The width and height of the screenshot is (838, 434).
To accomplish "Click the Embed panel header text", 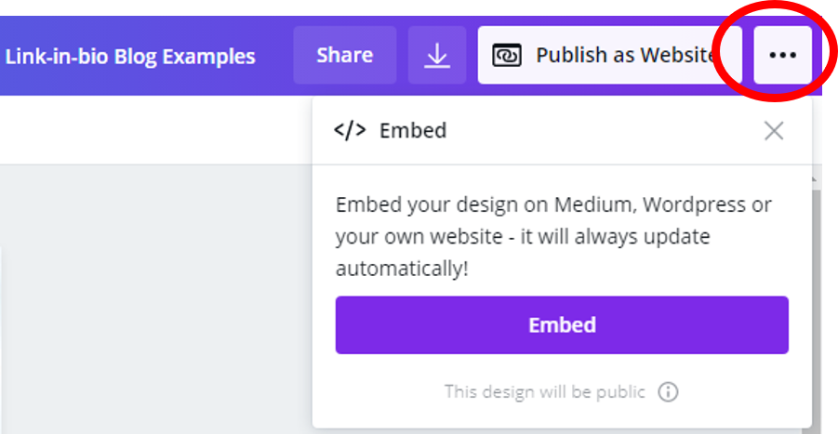I will coord(413,130).
